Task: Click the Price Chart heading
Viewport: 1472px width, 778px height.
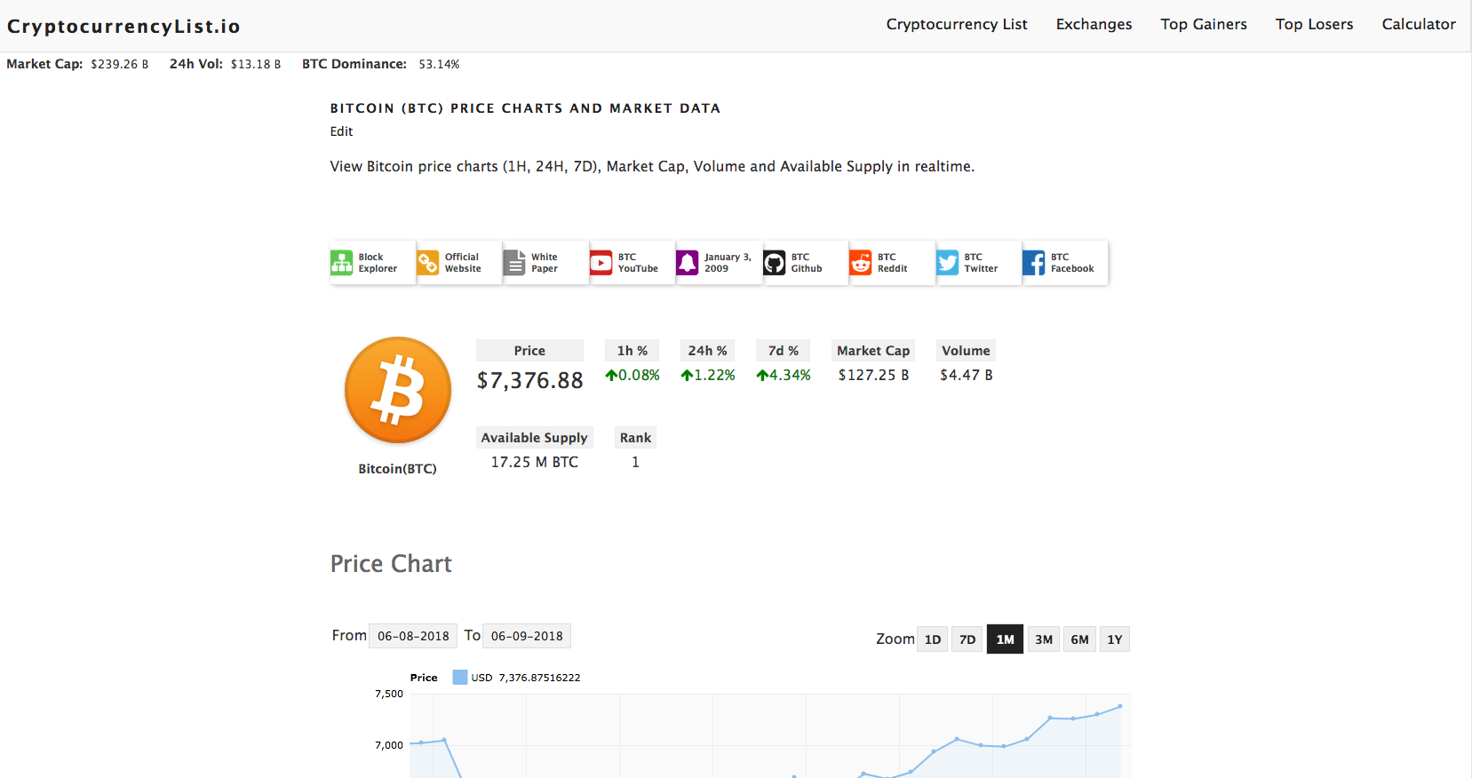Action: tap(391, 564)
